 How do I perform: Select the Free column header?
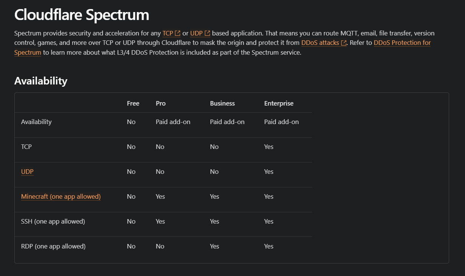tap(133, 103)
